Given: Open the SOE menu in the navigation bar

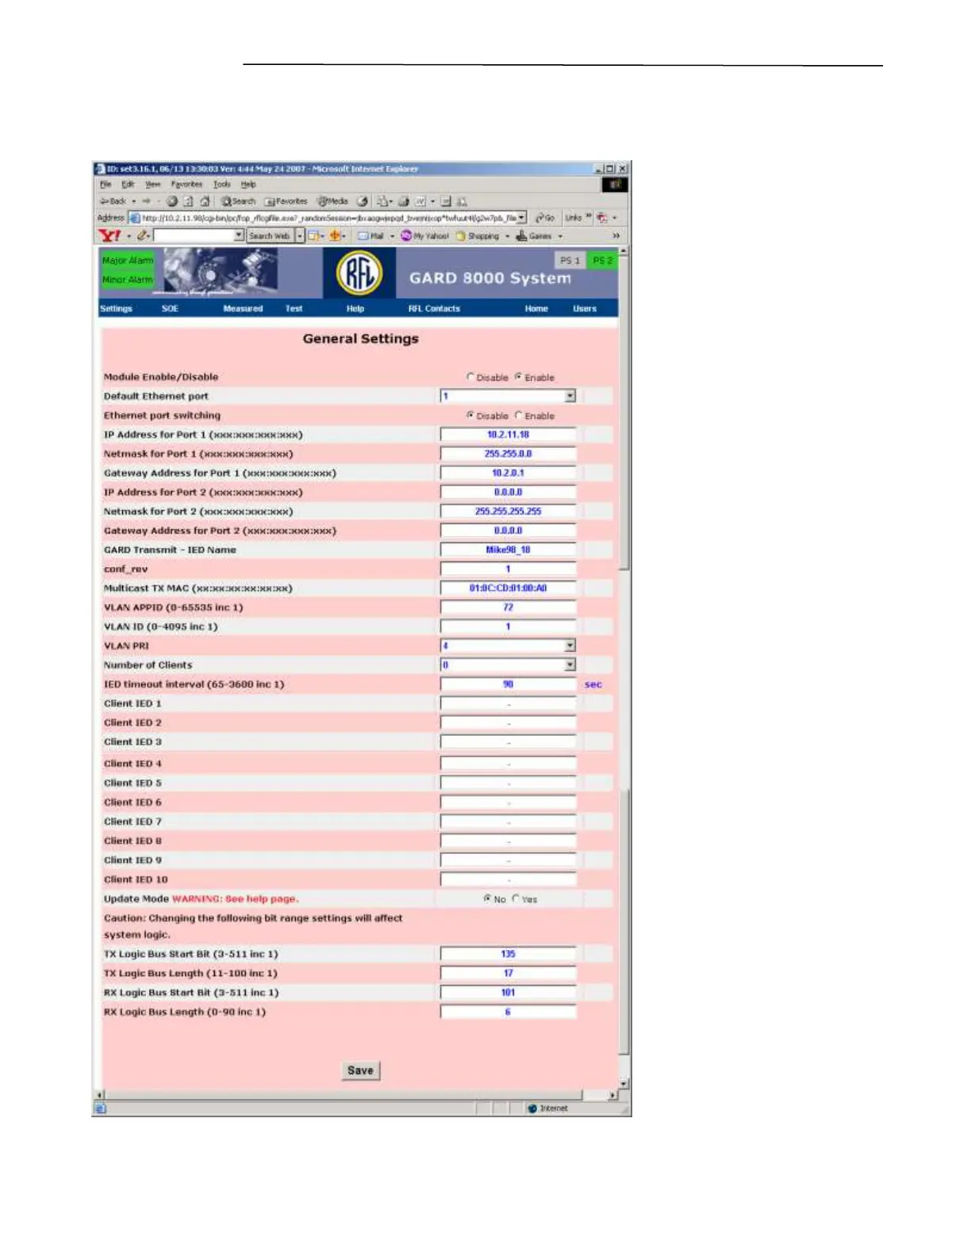Looking at the screenshot, I should click(x=170, y=308).
